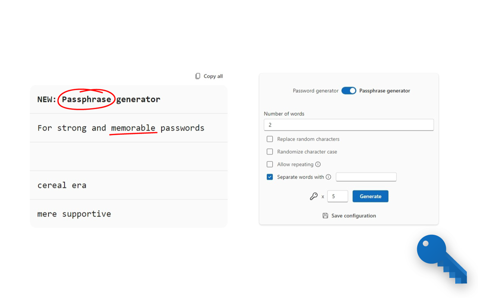Click the word separator text box
The height and width of the screenshot is (298, 478).
click(366, 177)
